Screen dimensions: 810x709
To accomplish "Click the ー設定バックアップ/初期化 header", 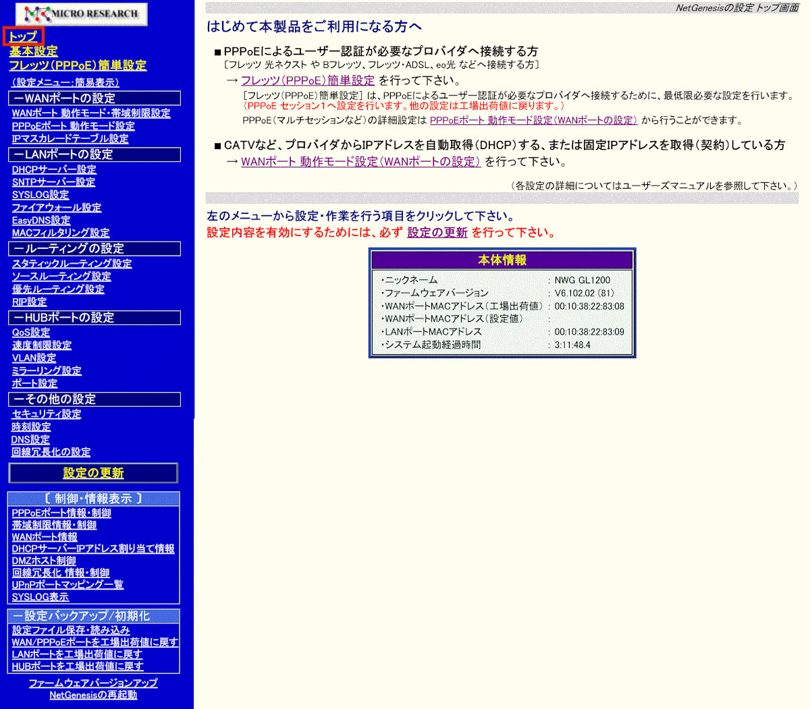I will (94, 617).
